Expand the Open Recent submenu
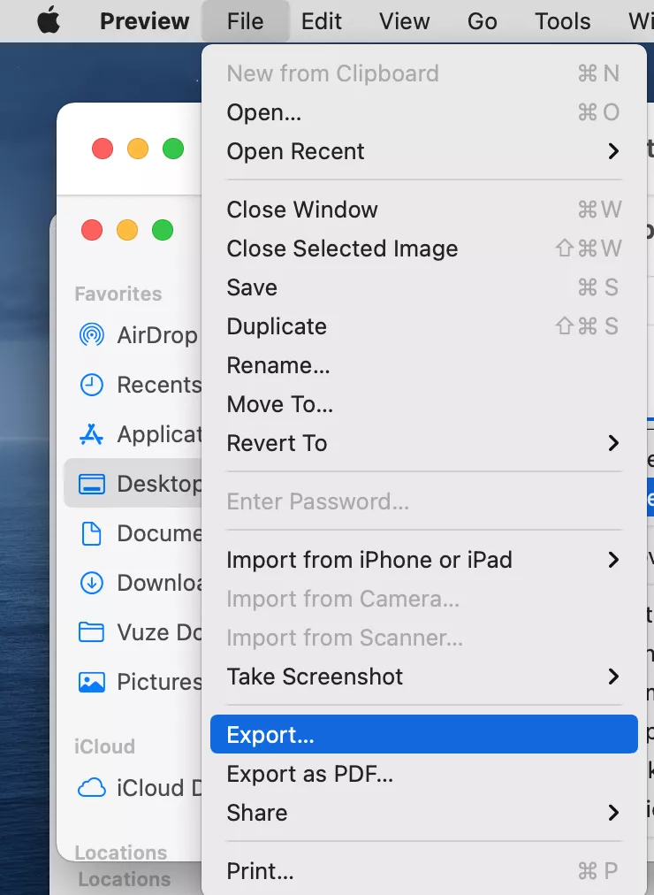 [613, 151]
